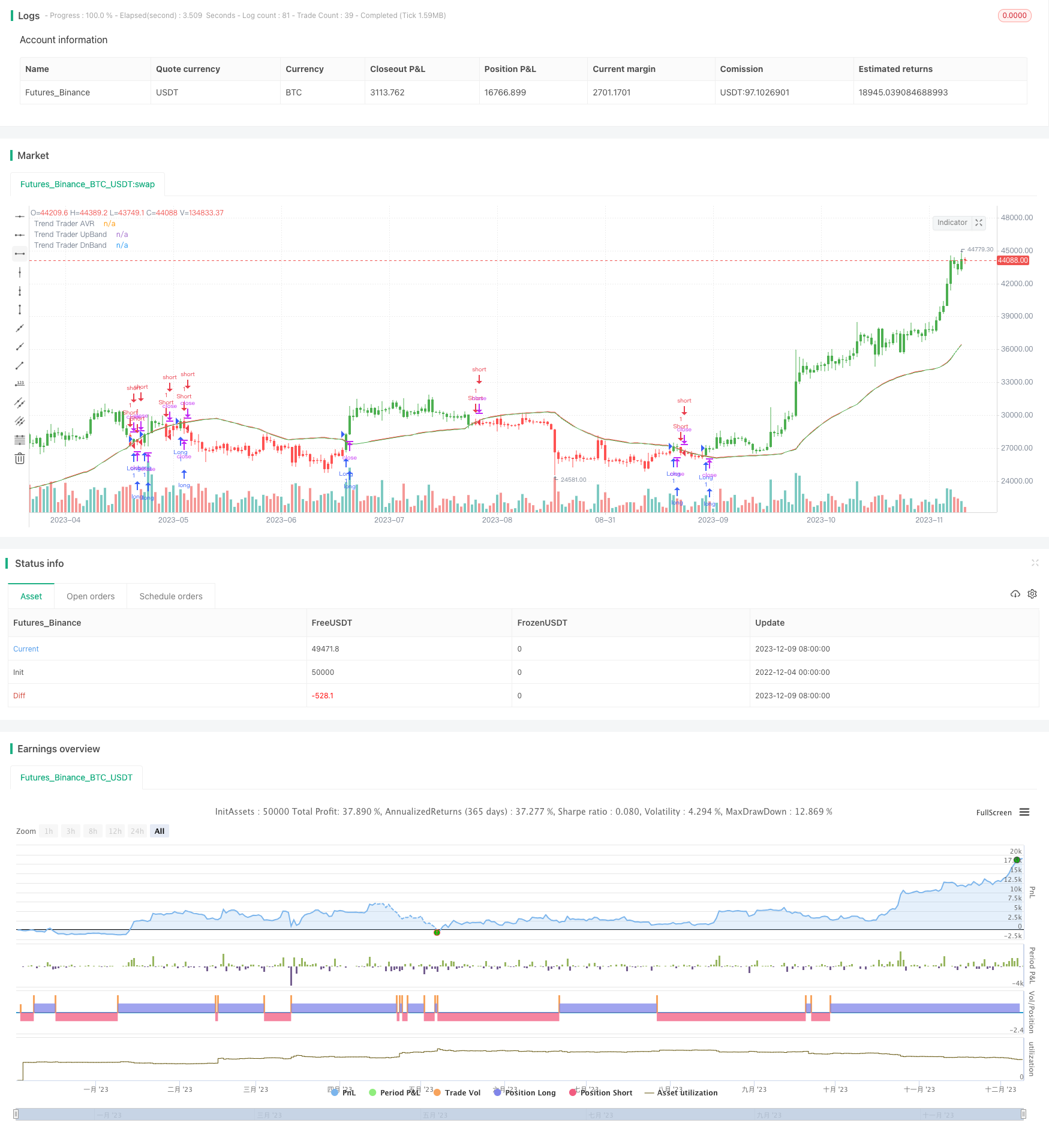
Task: Toggle the Asset utilization legend series
Action: coord(681,1092)
